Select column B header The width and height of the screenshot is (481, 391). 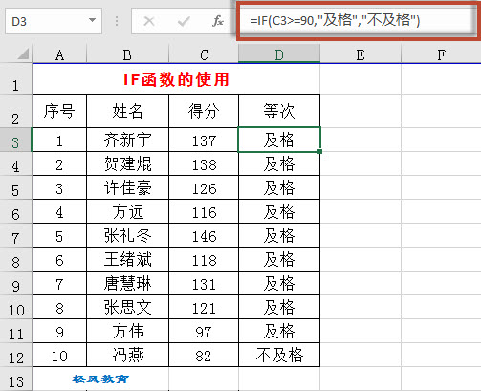pyautogui.click(x=127, y=54)
